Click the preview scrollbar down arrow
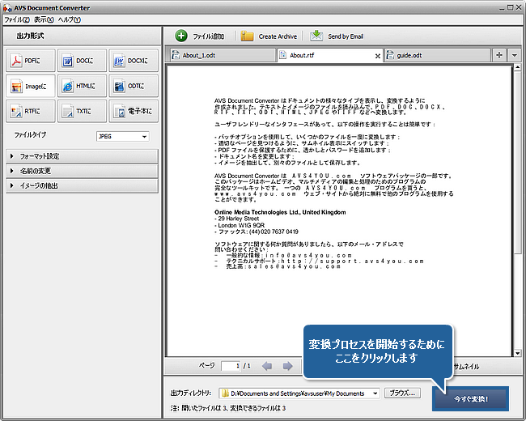This screenshot has height=421, width=526. tap(517, 353)
